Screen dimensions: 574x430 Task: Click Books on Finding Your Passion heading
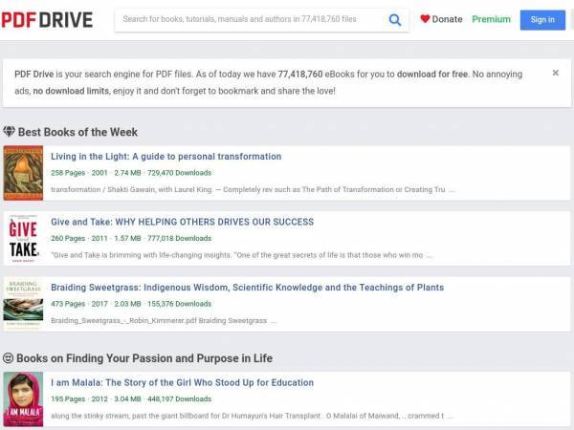(x=144, y=358)
